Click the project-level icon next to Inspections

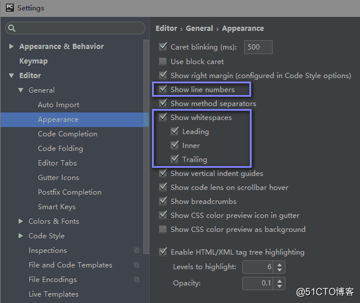pyautogui.click(x=137, y=251)
